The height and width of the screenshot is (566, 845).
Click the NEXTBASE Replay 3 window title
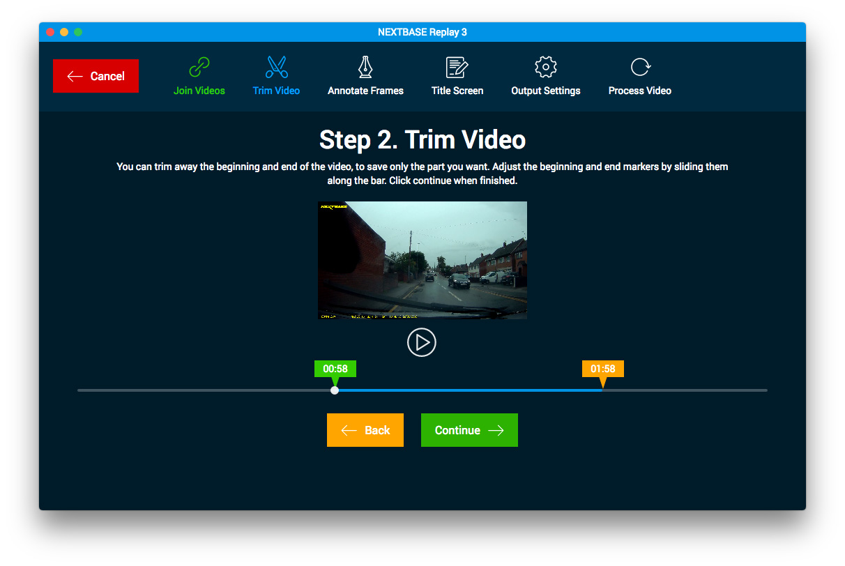pos(422,32)
